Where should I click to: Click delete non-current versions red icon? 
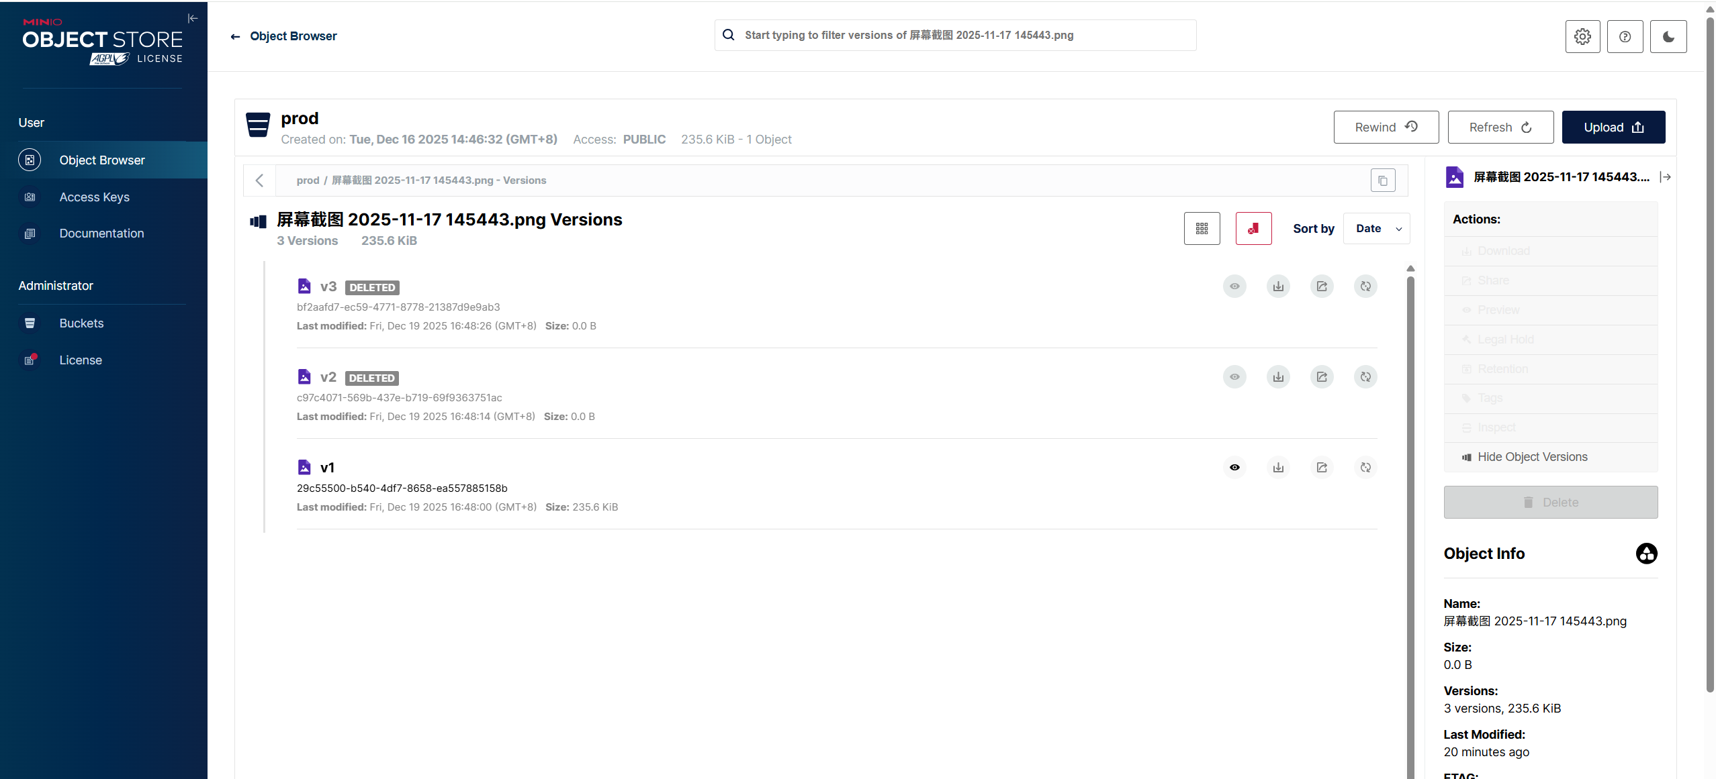pos(1253,229)
